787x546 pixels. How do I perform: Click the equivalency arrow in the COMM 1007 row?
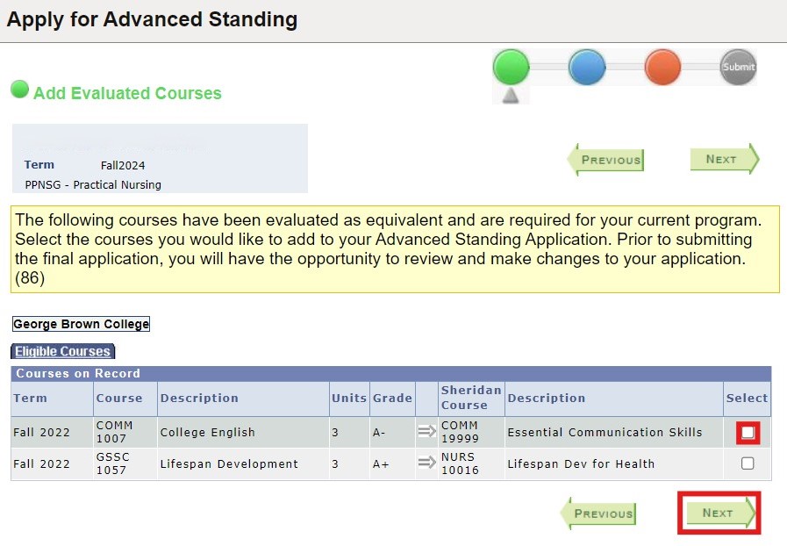pos(426,432)
